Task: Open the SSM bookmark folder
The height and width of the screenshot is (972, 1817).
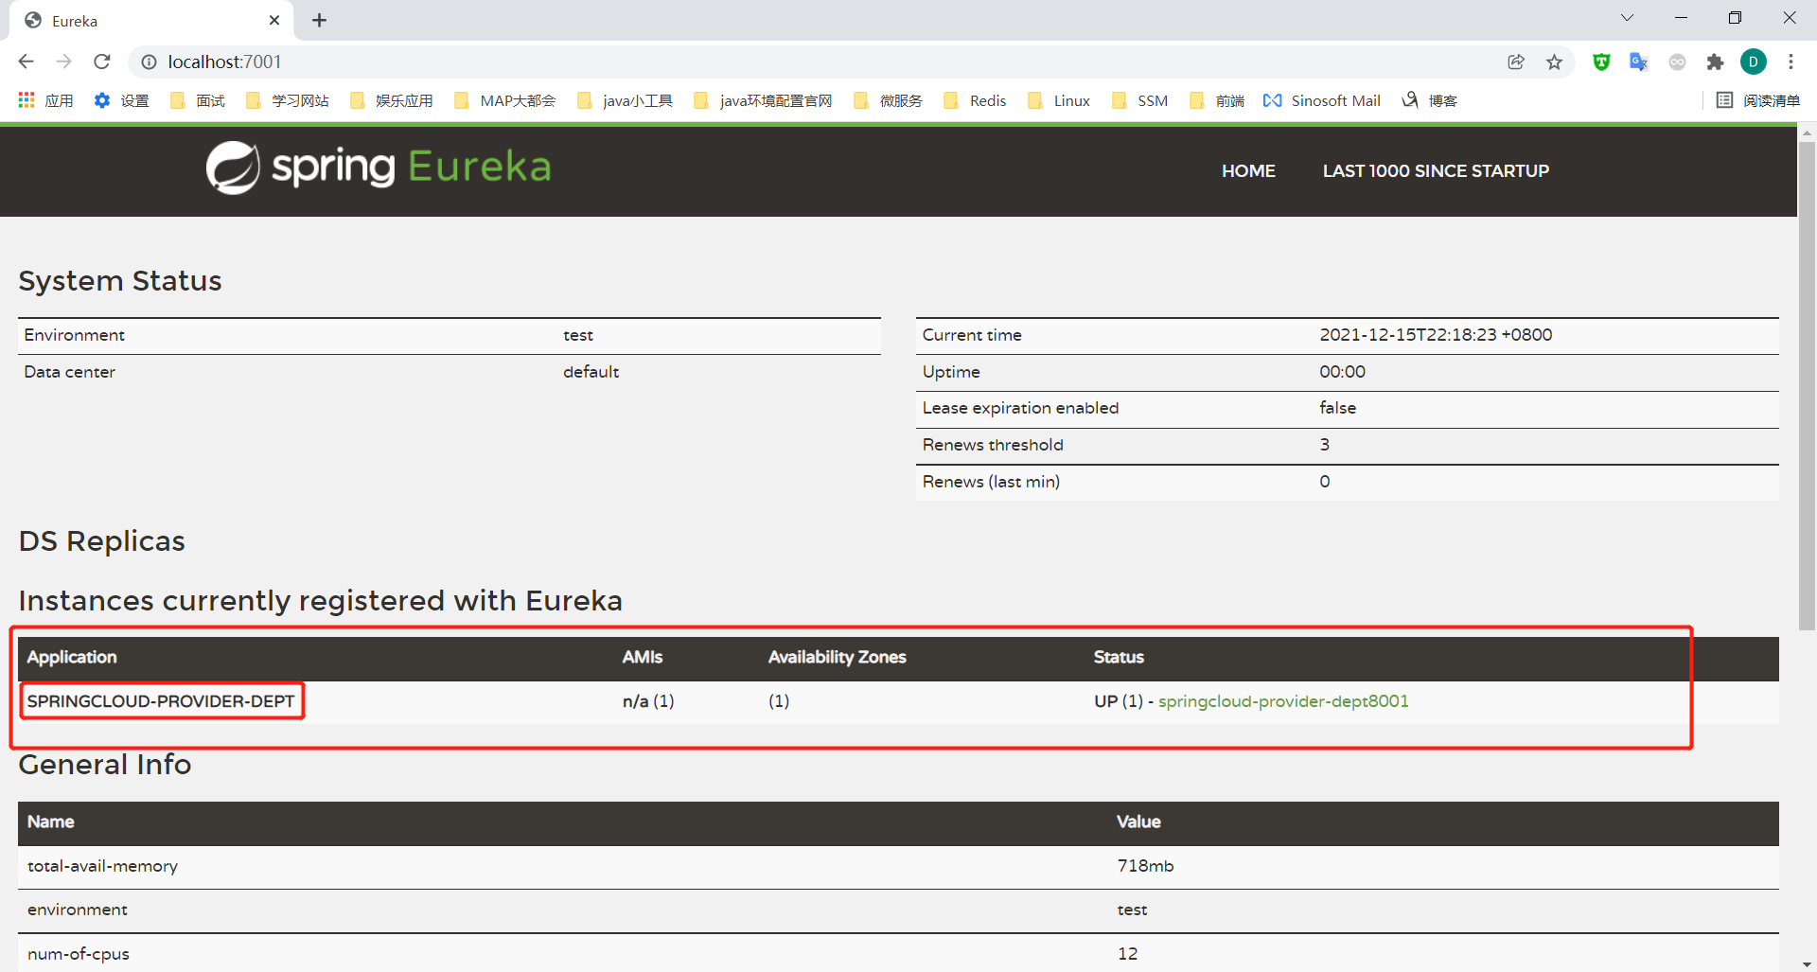Action: (x=1139, y=100)
